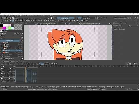Pick the black palette swatch

click(1, 25)
